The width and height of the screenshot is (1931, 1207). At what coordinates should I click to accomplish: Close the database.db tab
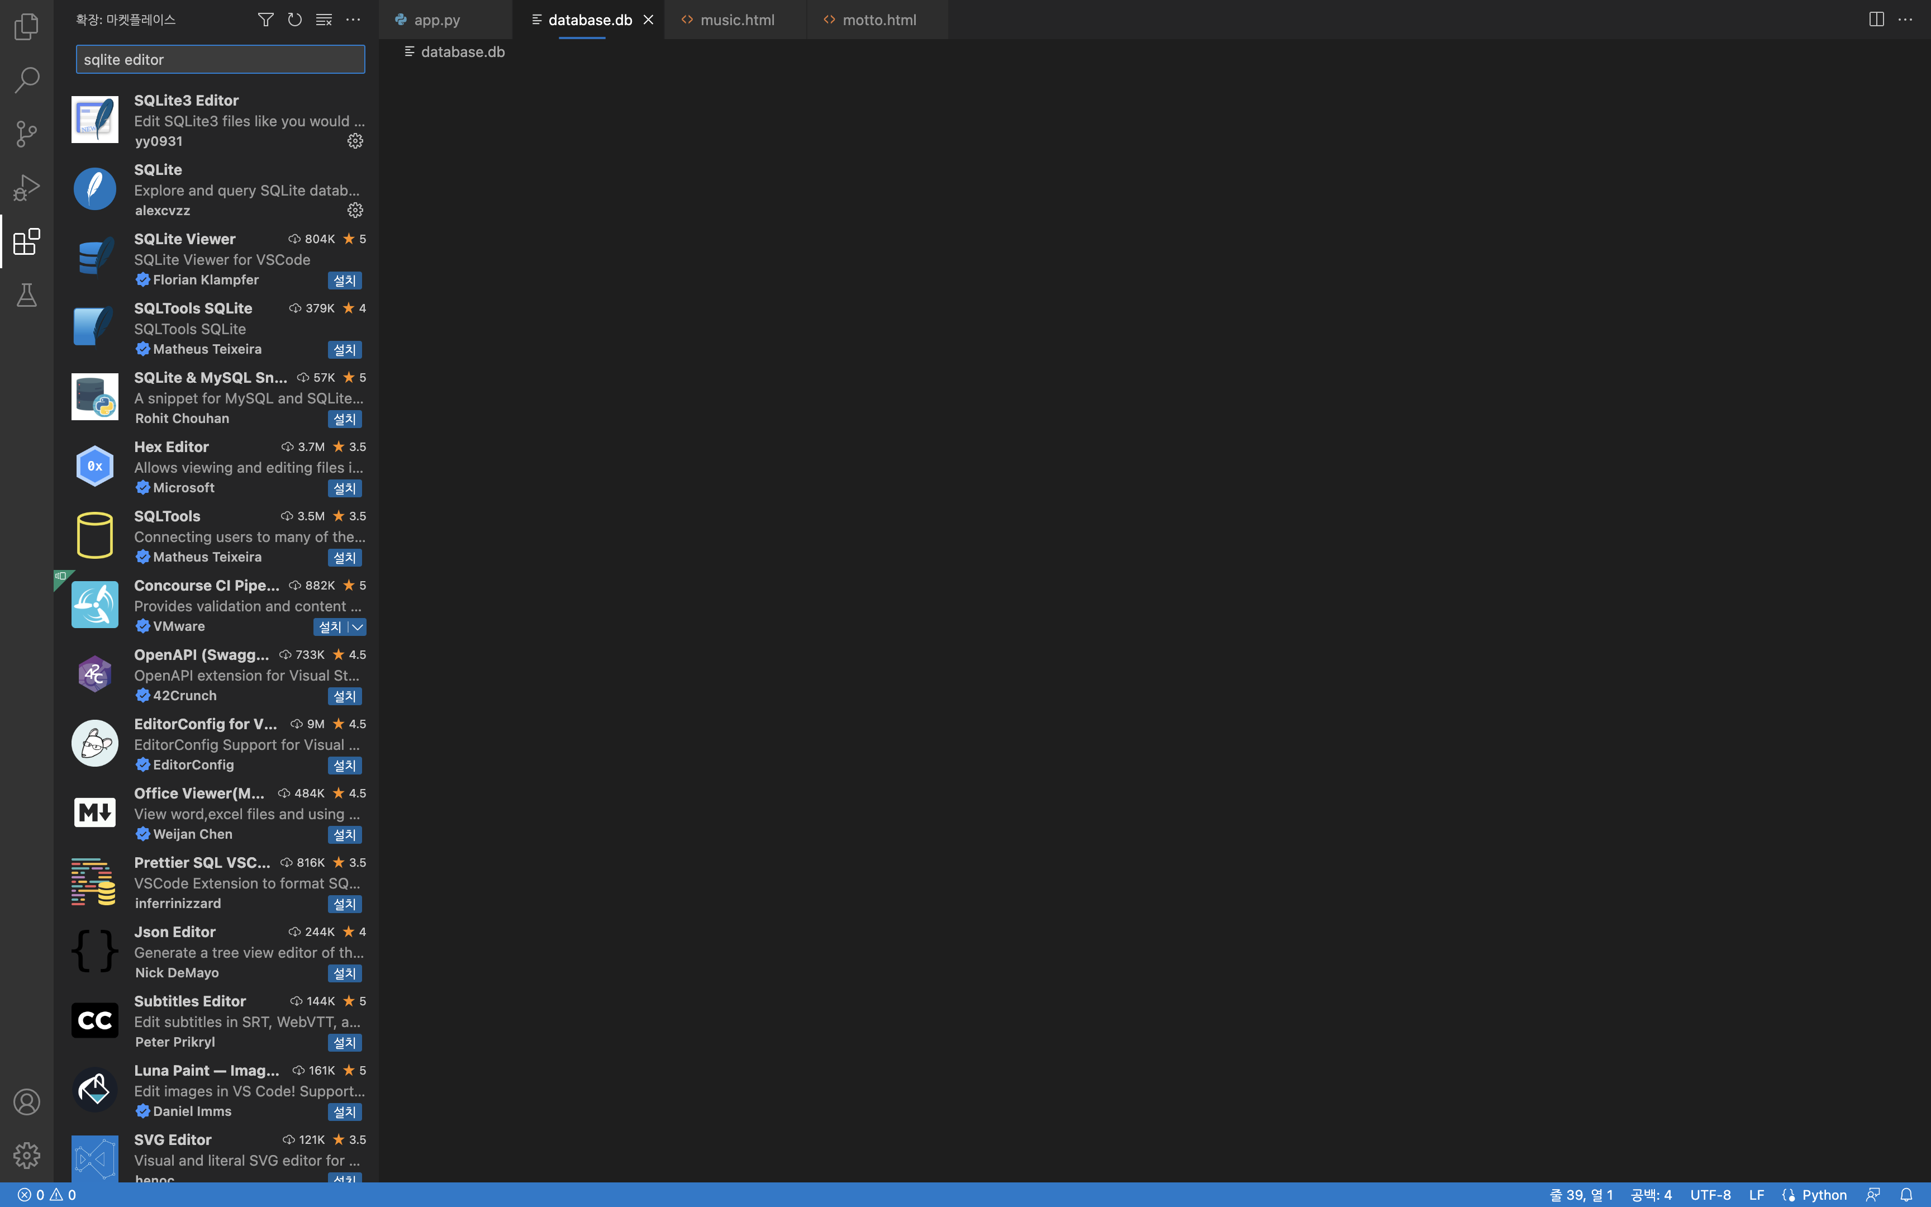click(x=648, y=20)
